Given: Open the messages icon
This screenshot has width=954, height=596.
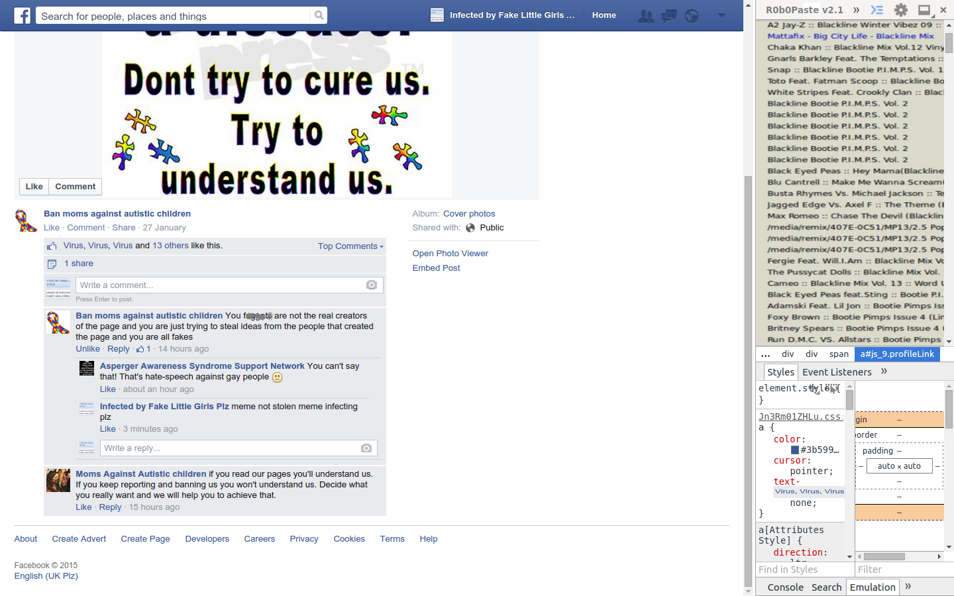Looking at the screenshot, I should [x=669, y=15].
